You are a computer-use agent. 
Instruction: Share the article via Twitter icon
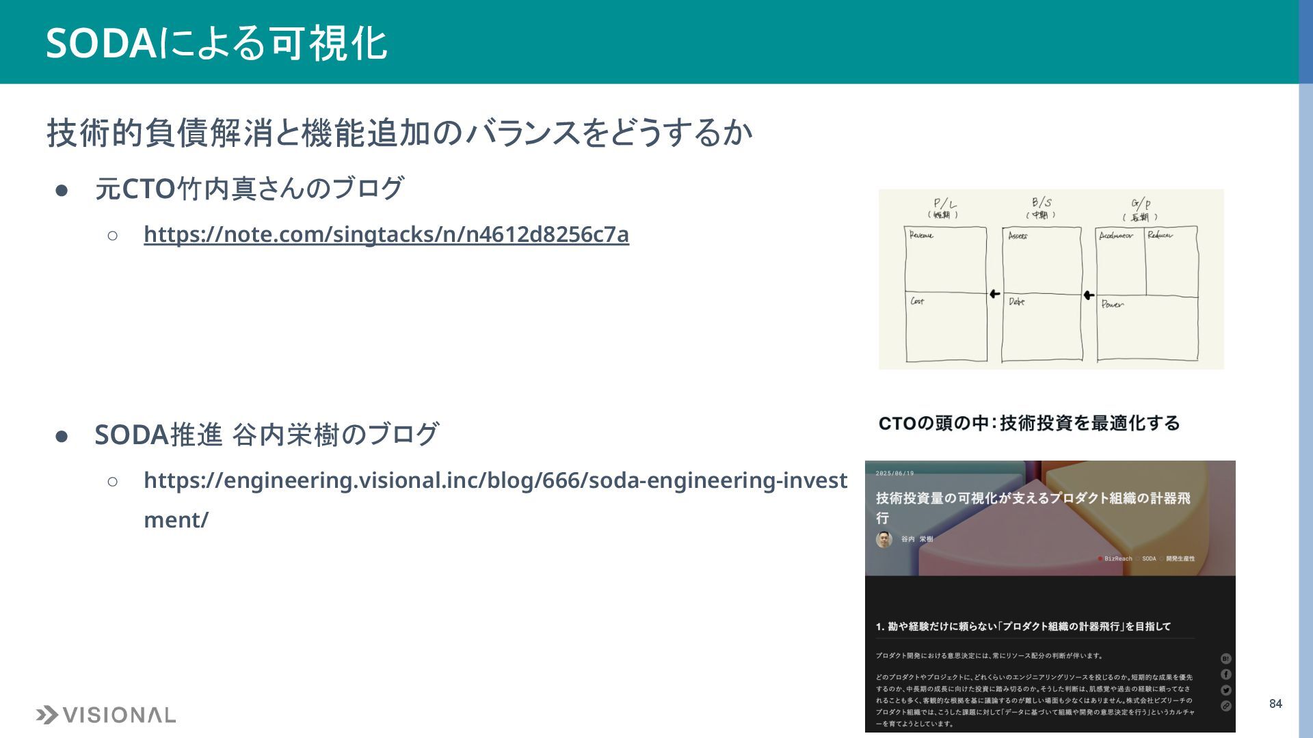(1225, 690)
